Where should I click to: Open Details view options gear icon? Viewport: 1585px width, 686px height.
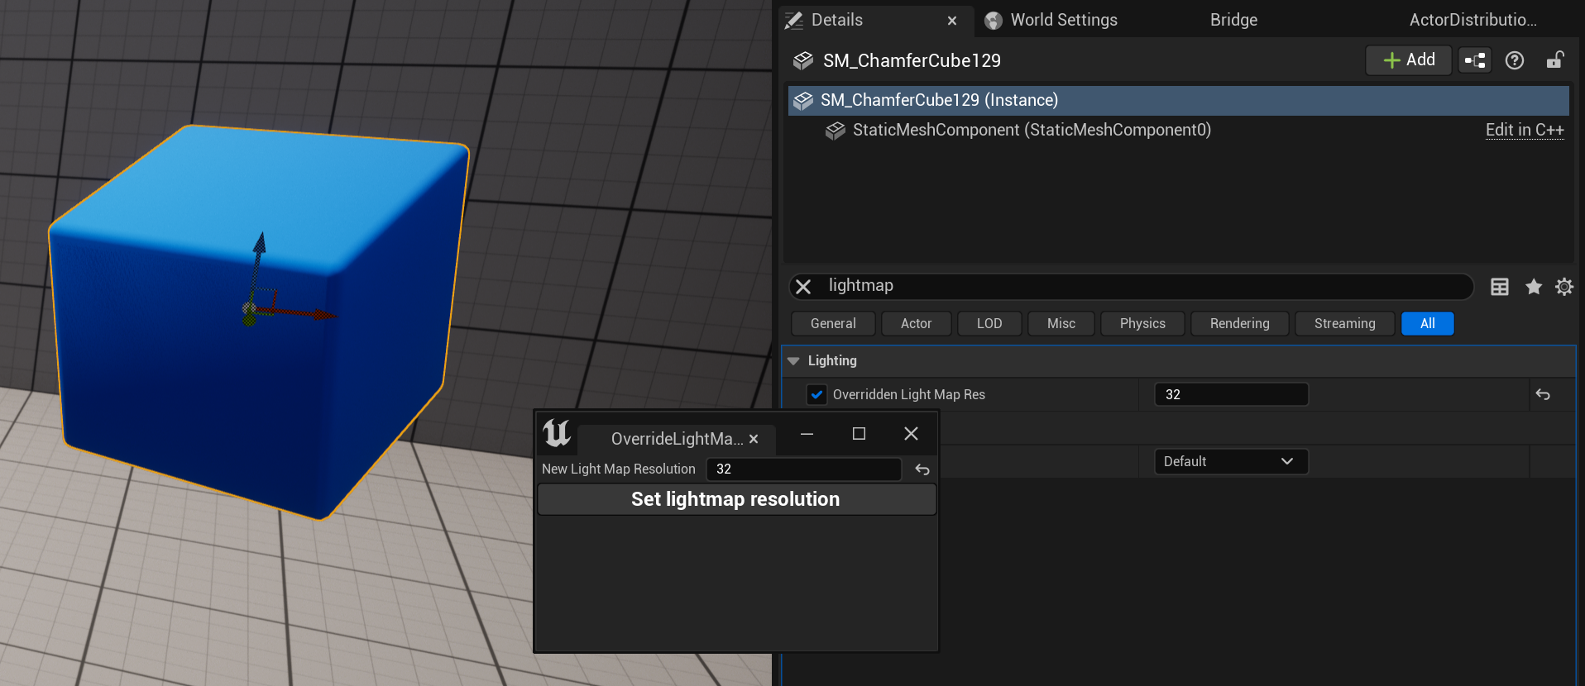(x=1564, y=287)
